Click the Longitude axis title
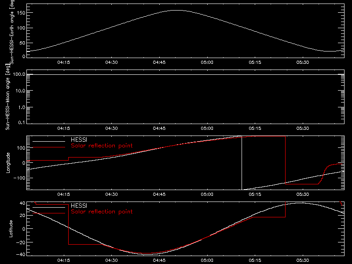The image size is (352, 264). tap(8, 163)
